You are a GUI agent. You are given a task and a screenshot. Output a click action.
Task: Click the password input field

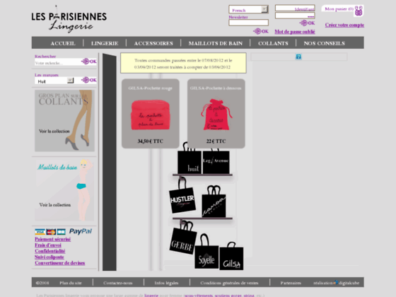pyautogui.click(x=295, y=16)
